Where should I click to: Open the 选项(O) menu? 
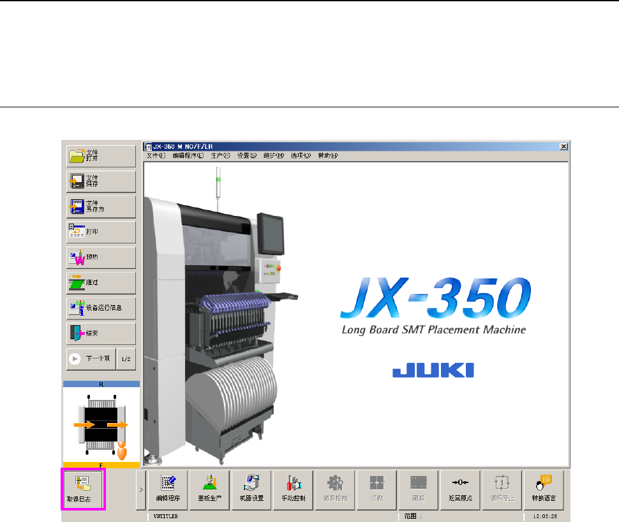click(301, 156)
